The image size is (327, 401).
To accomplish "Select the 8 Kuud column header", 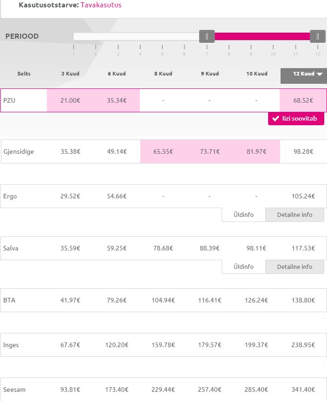I will [x=163, y=74].
